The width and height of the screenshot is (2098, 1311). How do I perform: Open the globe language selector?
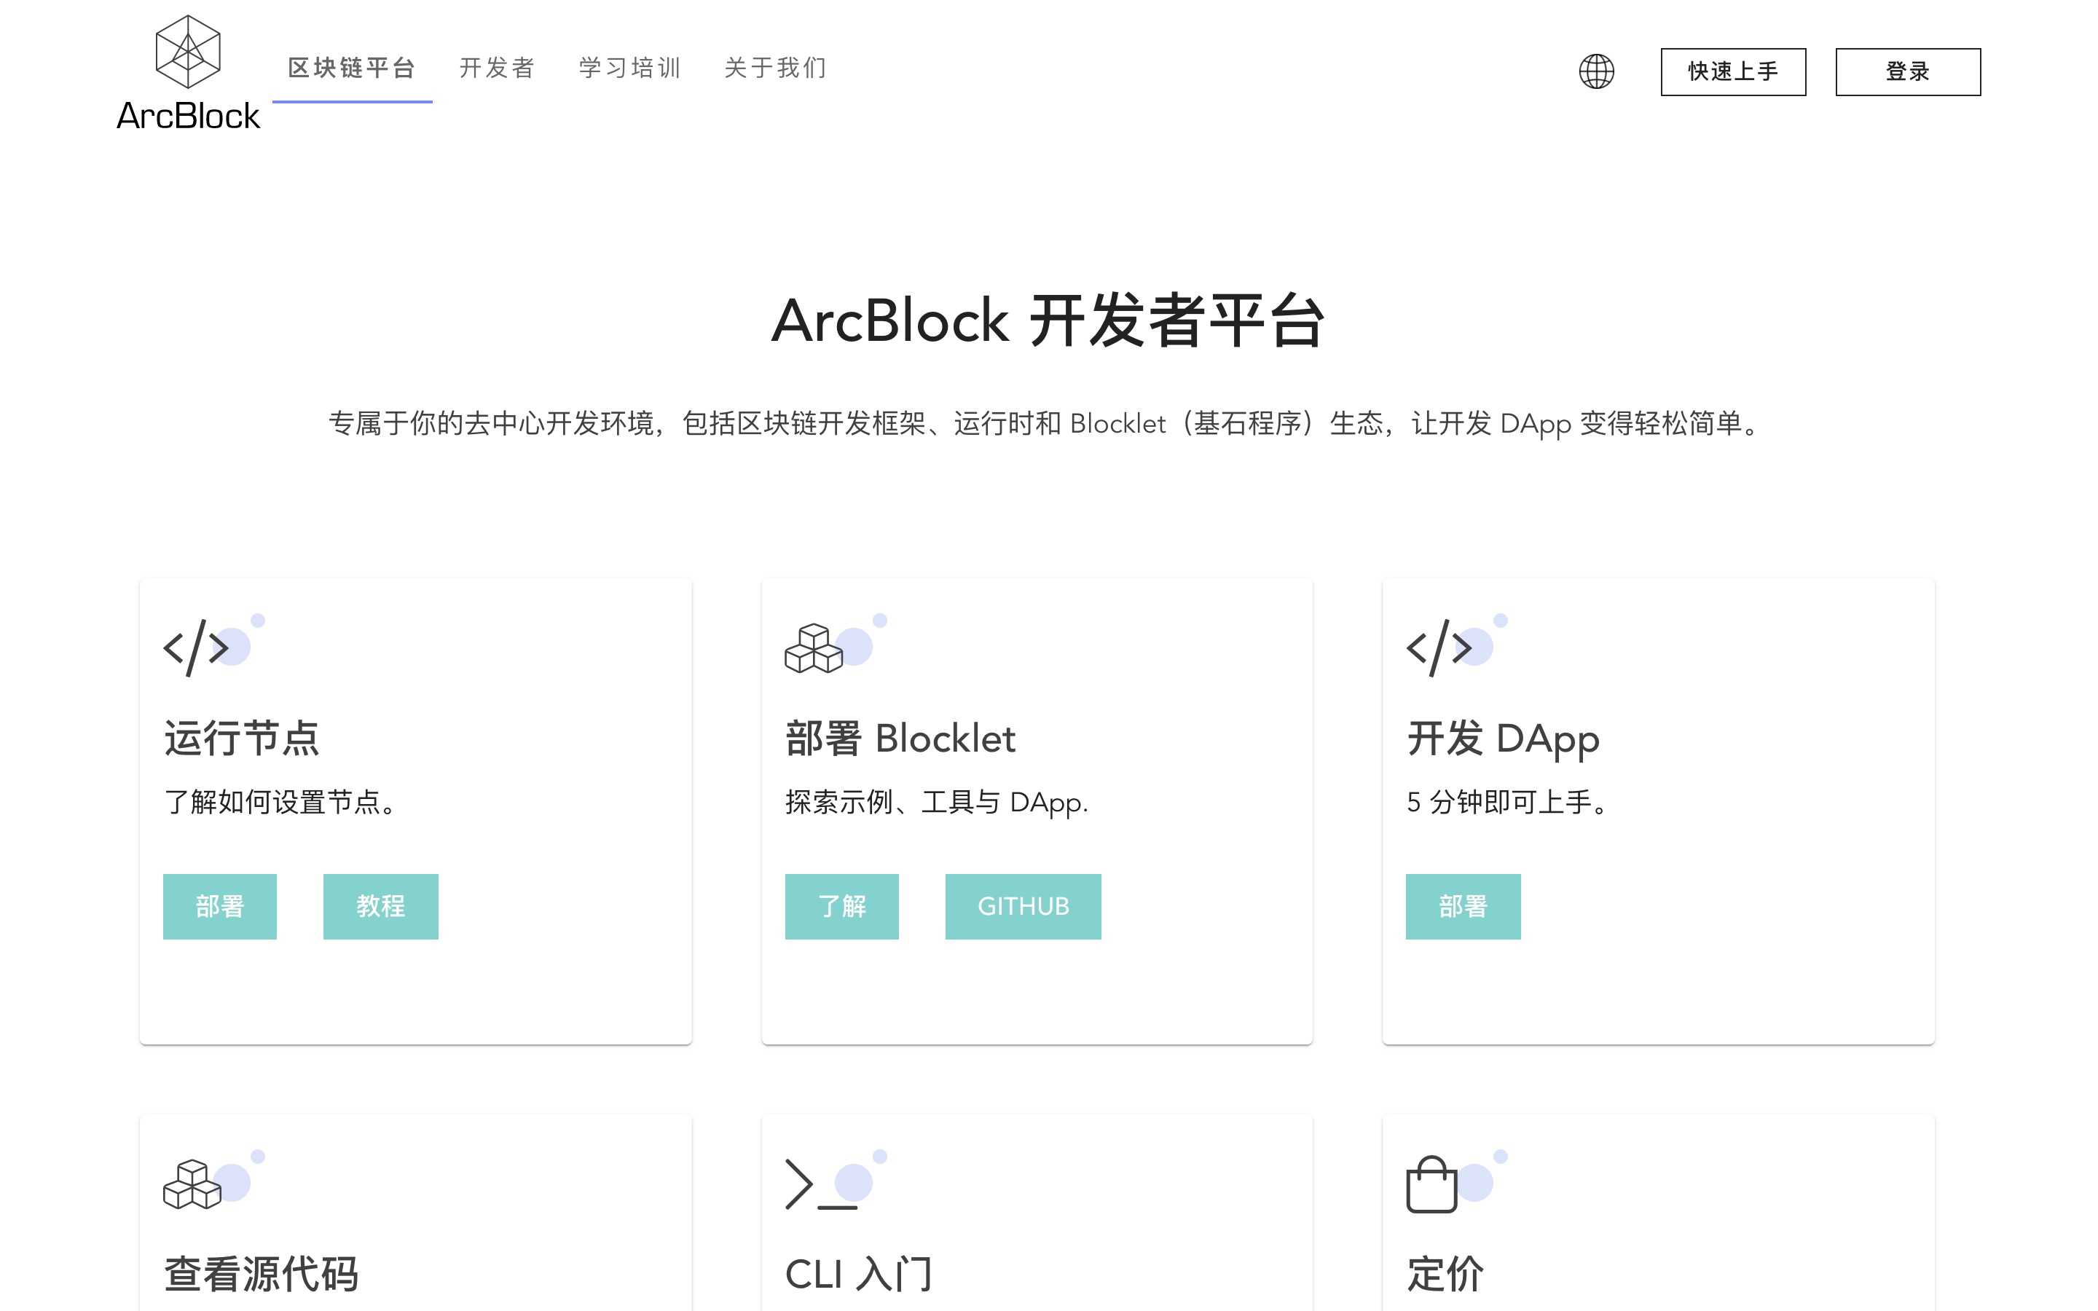coord(1596,71)
